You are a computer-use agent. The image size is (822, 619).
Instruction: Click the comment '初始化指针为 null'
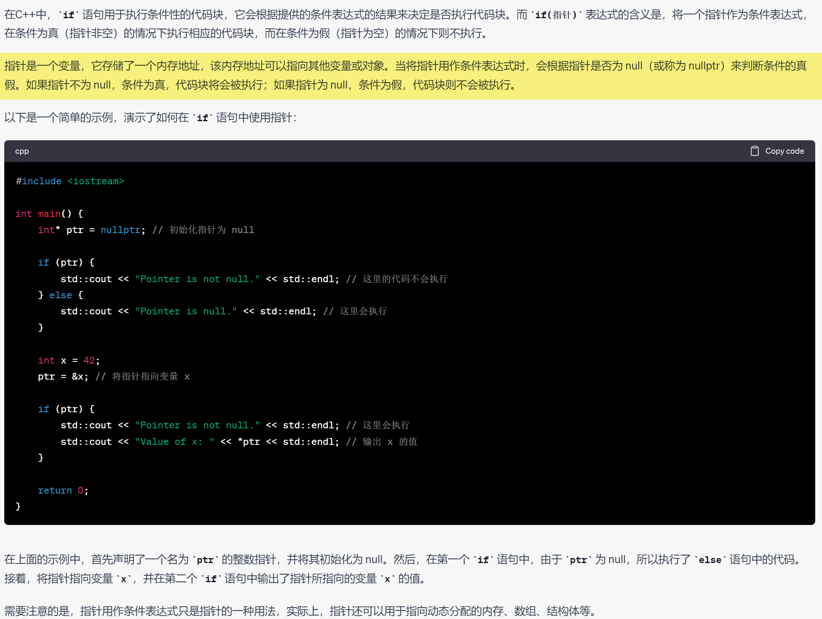coord(212,230)
